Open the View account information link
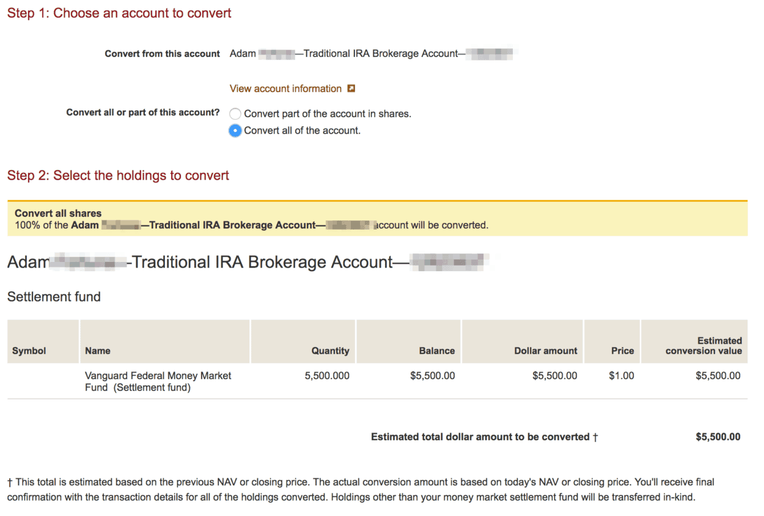Screen dimensions: 764x516 pyautogui.click(x=285, y=88)
